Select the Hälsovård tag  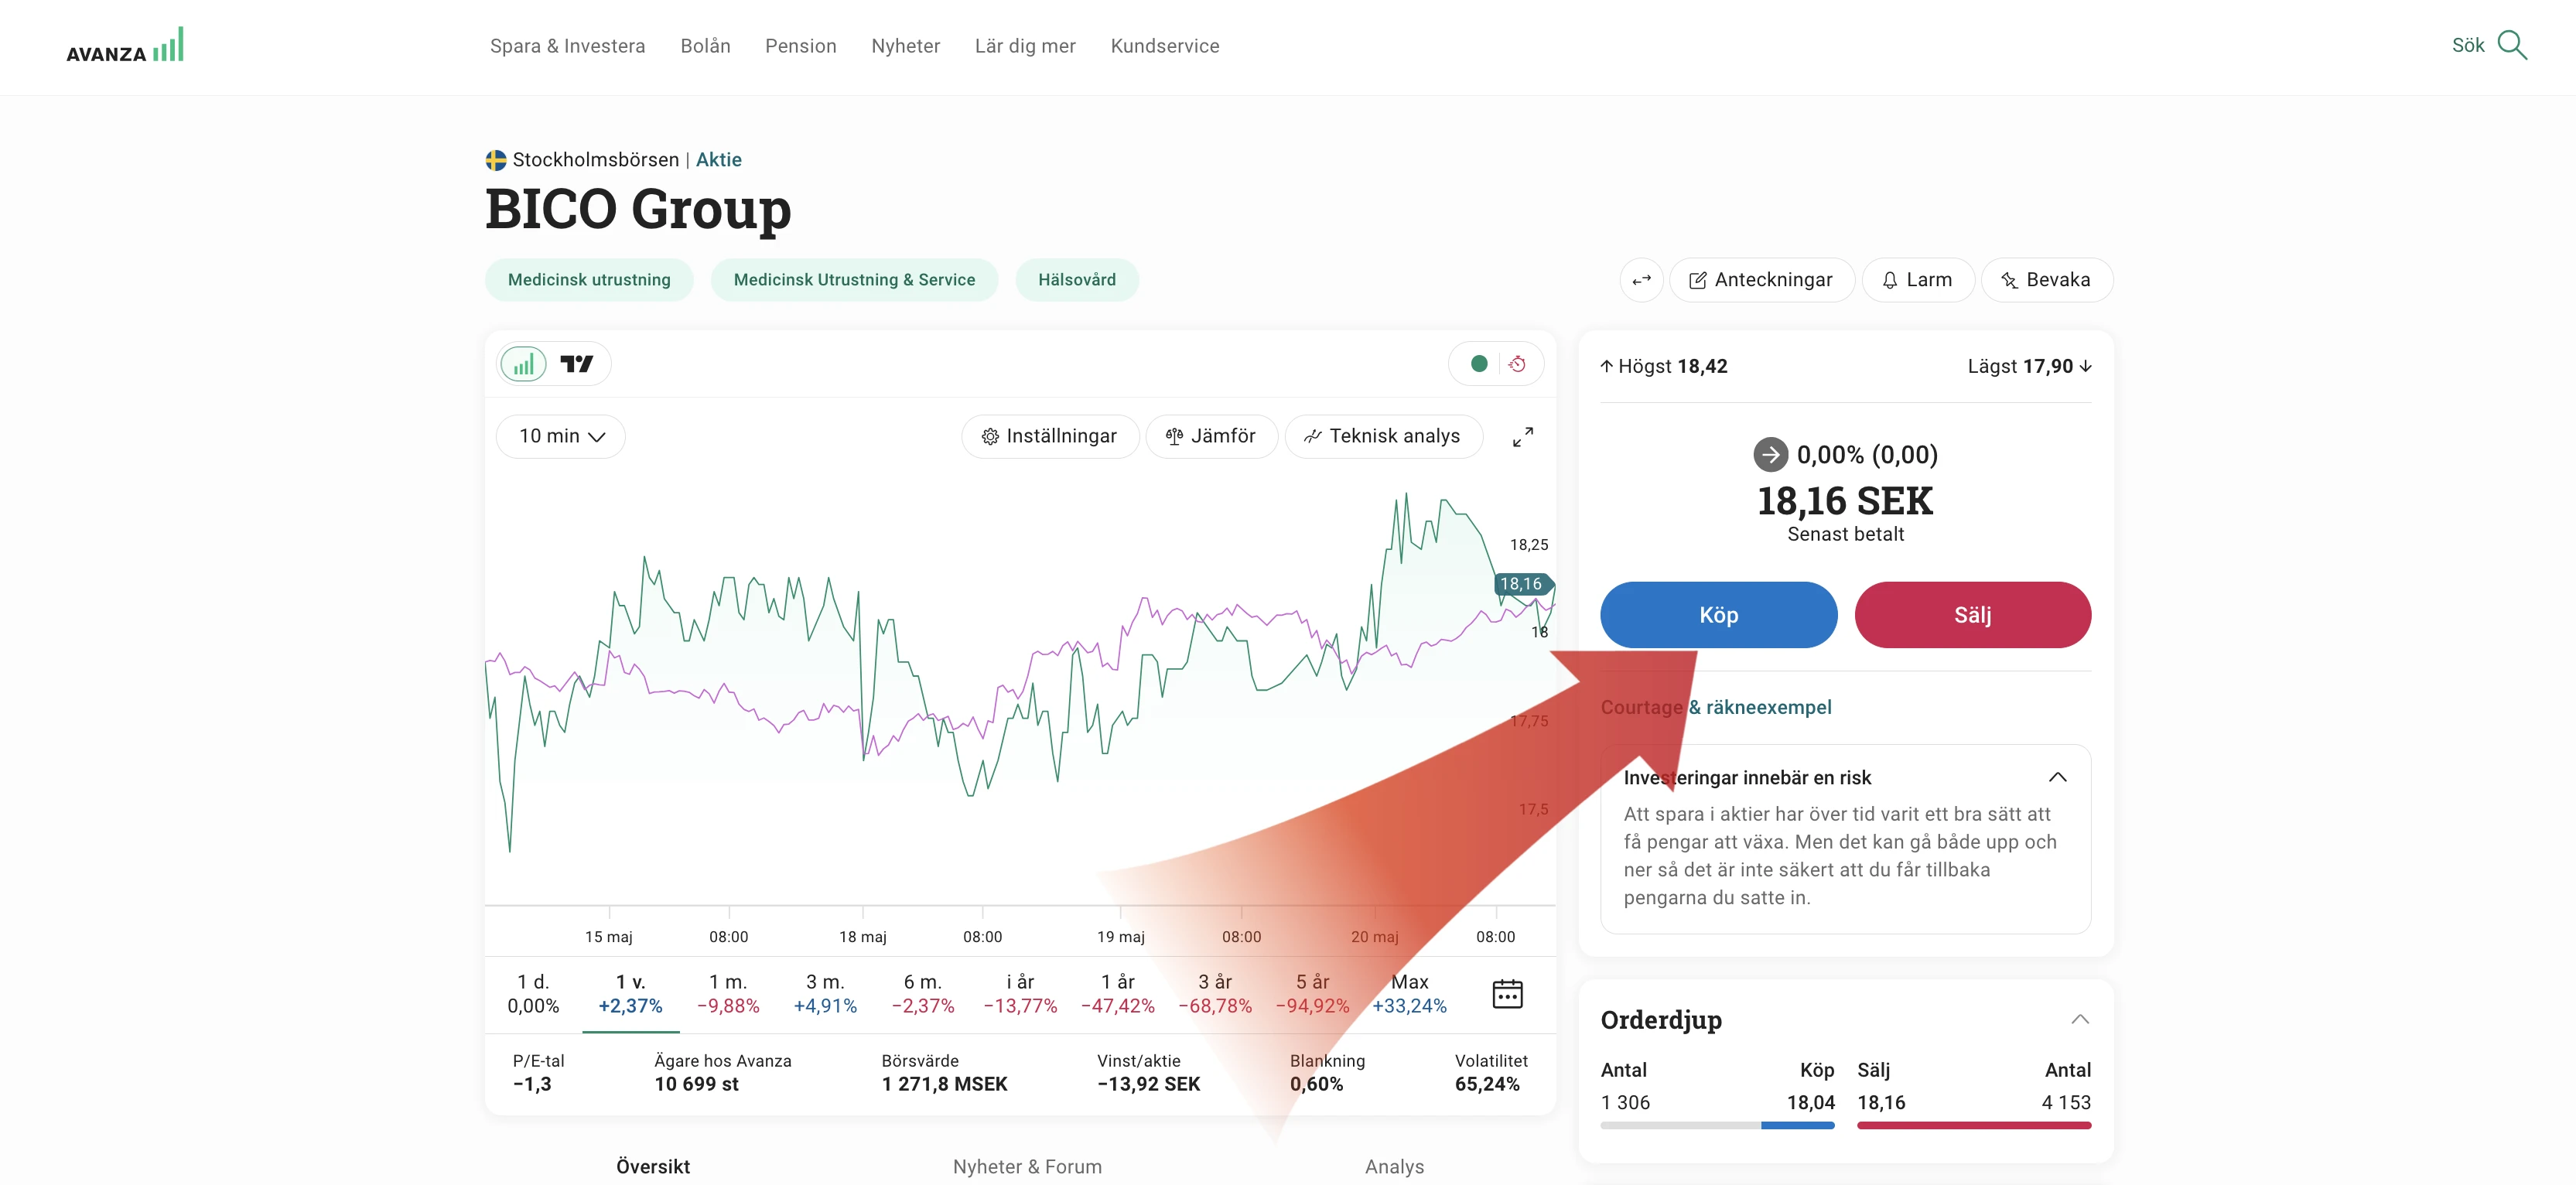click(x=1077, y=280)
